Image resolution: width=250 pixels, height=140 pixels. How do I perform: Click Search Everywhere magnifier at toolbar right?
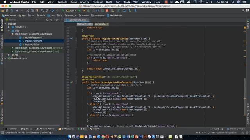pos(243,10)
